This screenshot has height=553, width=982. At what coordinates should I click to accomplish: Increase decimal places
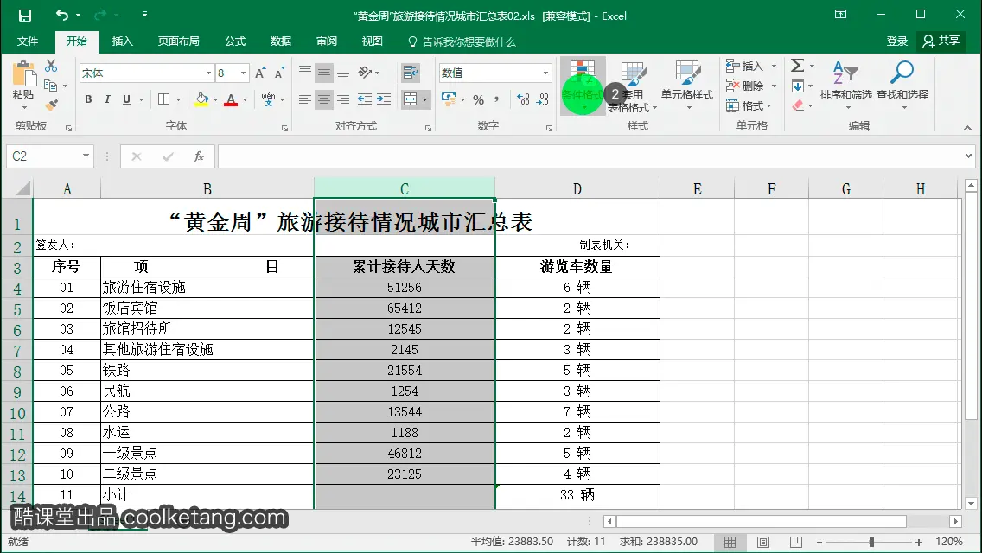point(523,99)
